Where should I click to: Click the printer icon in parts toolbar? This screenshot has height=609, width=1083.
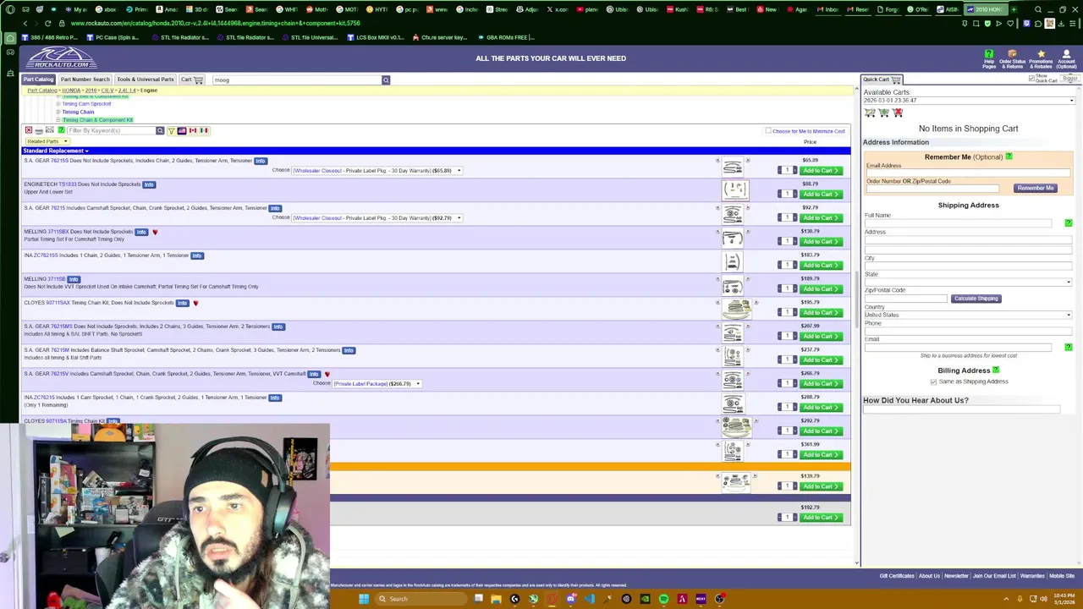[x=39, y=130]
